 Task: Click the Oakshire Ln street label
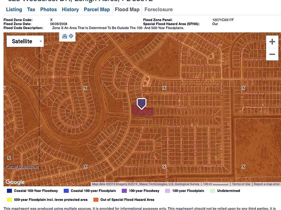[183, 107]
